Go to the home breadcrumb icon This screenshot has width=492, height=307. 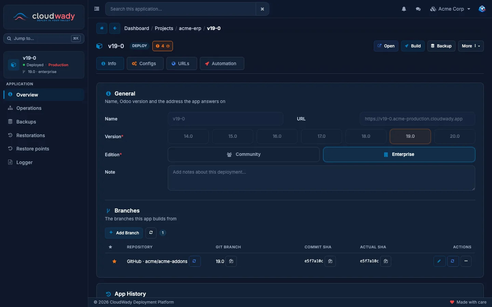pyautogui.click(x=102, y=28)
